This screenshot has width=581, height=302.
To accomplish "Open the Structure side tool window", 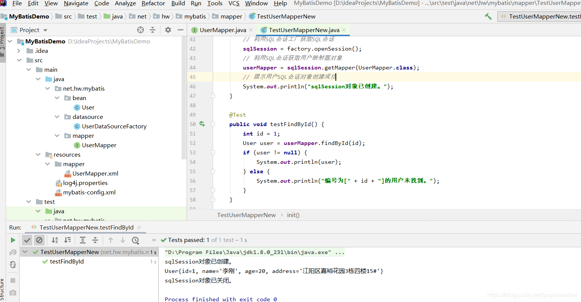I will pos(2,289).
